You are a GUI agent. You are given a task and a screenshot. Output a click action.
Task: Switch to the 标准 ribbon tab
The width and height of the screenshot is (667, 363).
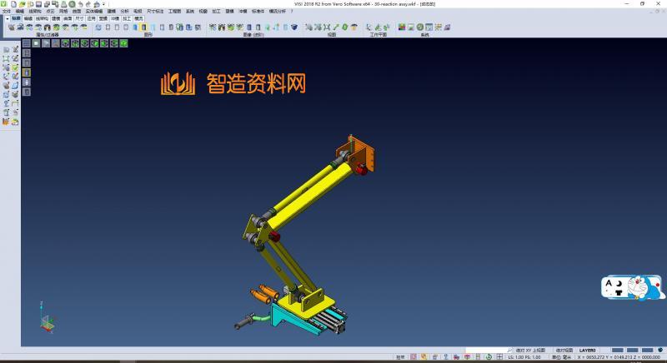pyautogui.click(x=16, y=18)
